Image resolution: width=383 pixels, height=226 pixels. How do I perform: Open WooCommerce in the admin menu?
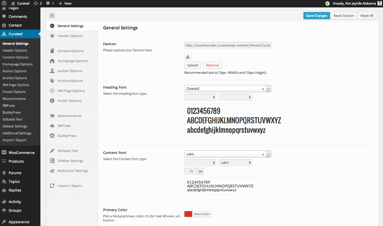click(x=20, y=153)
